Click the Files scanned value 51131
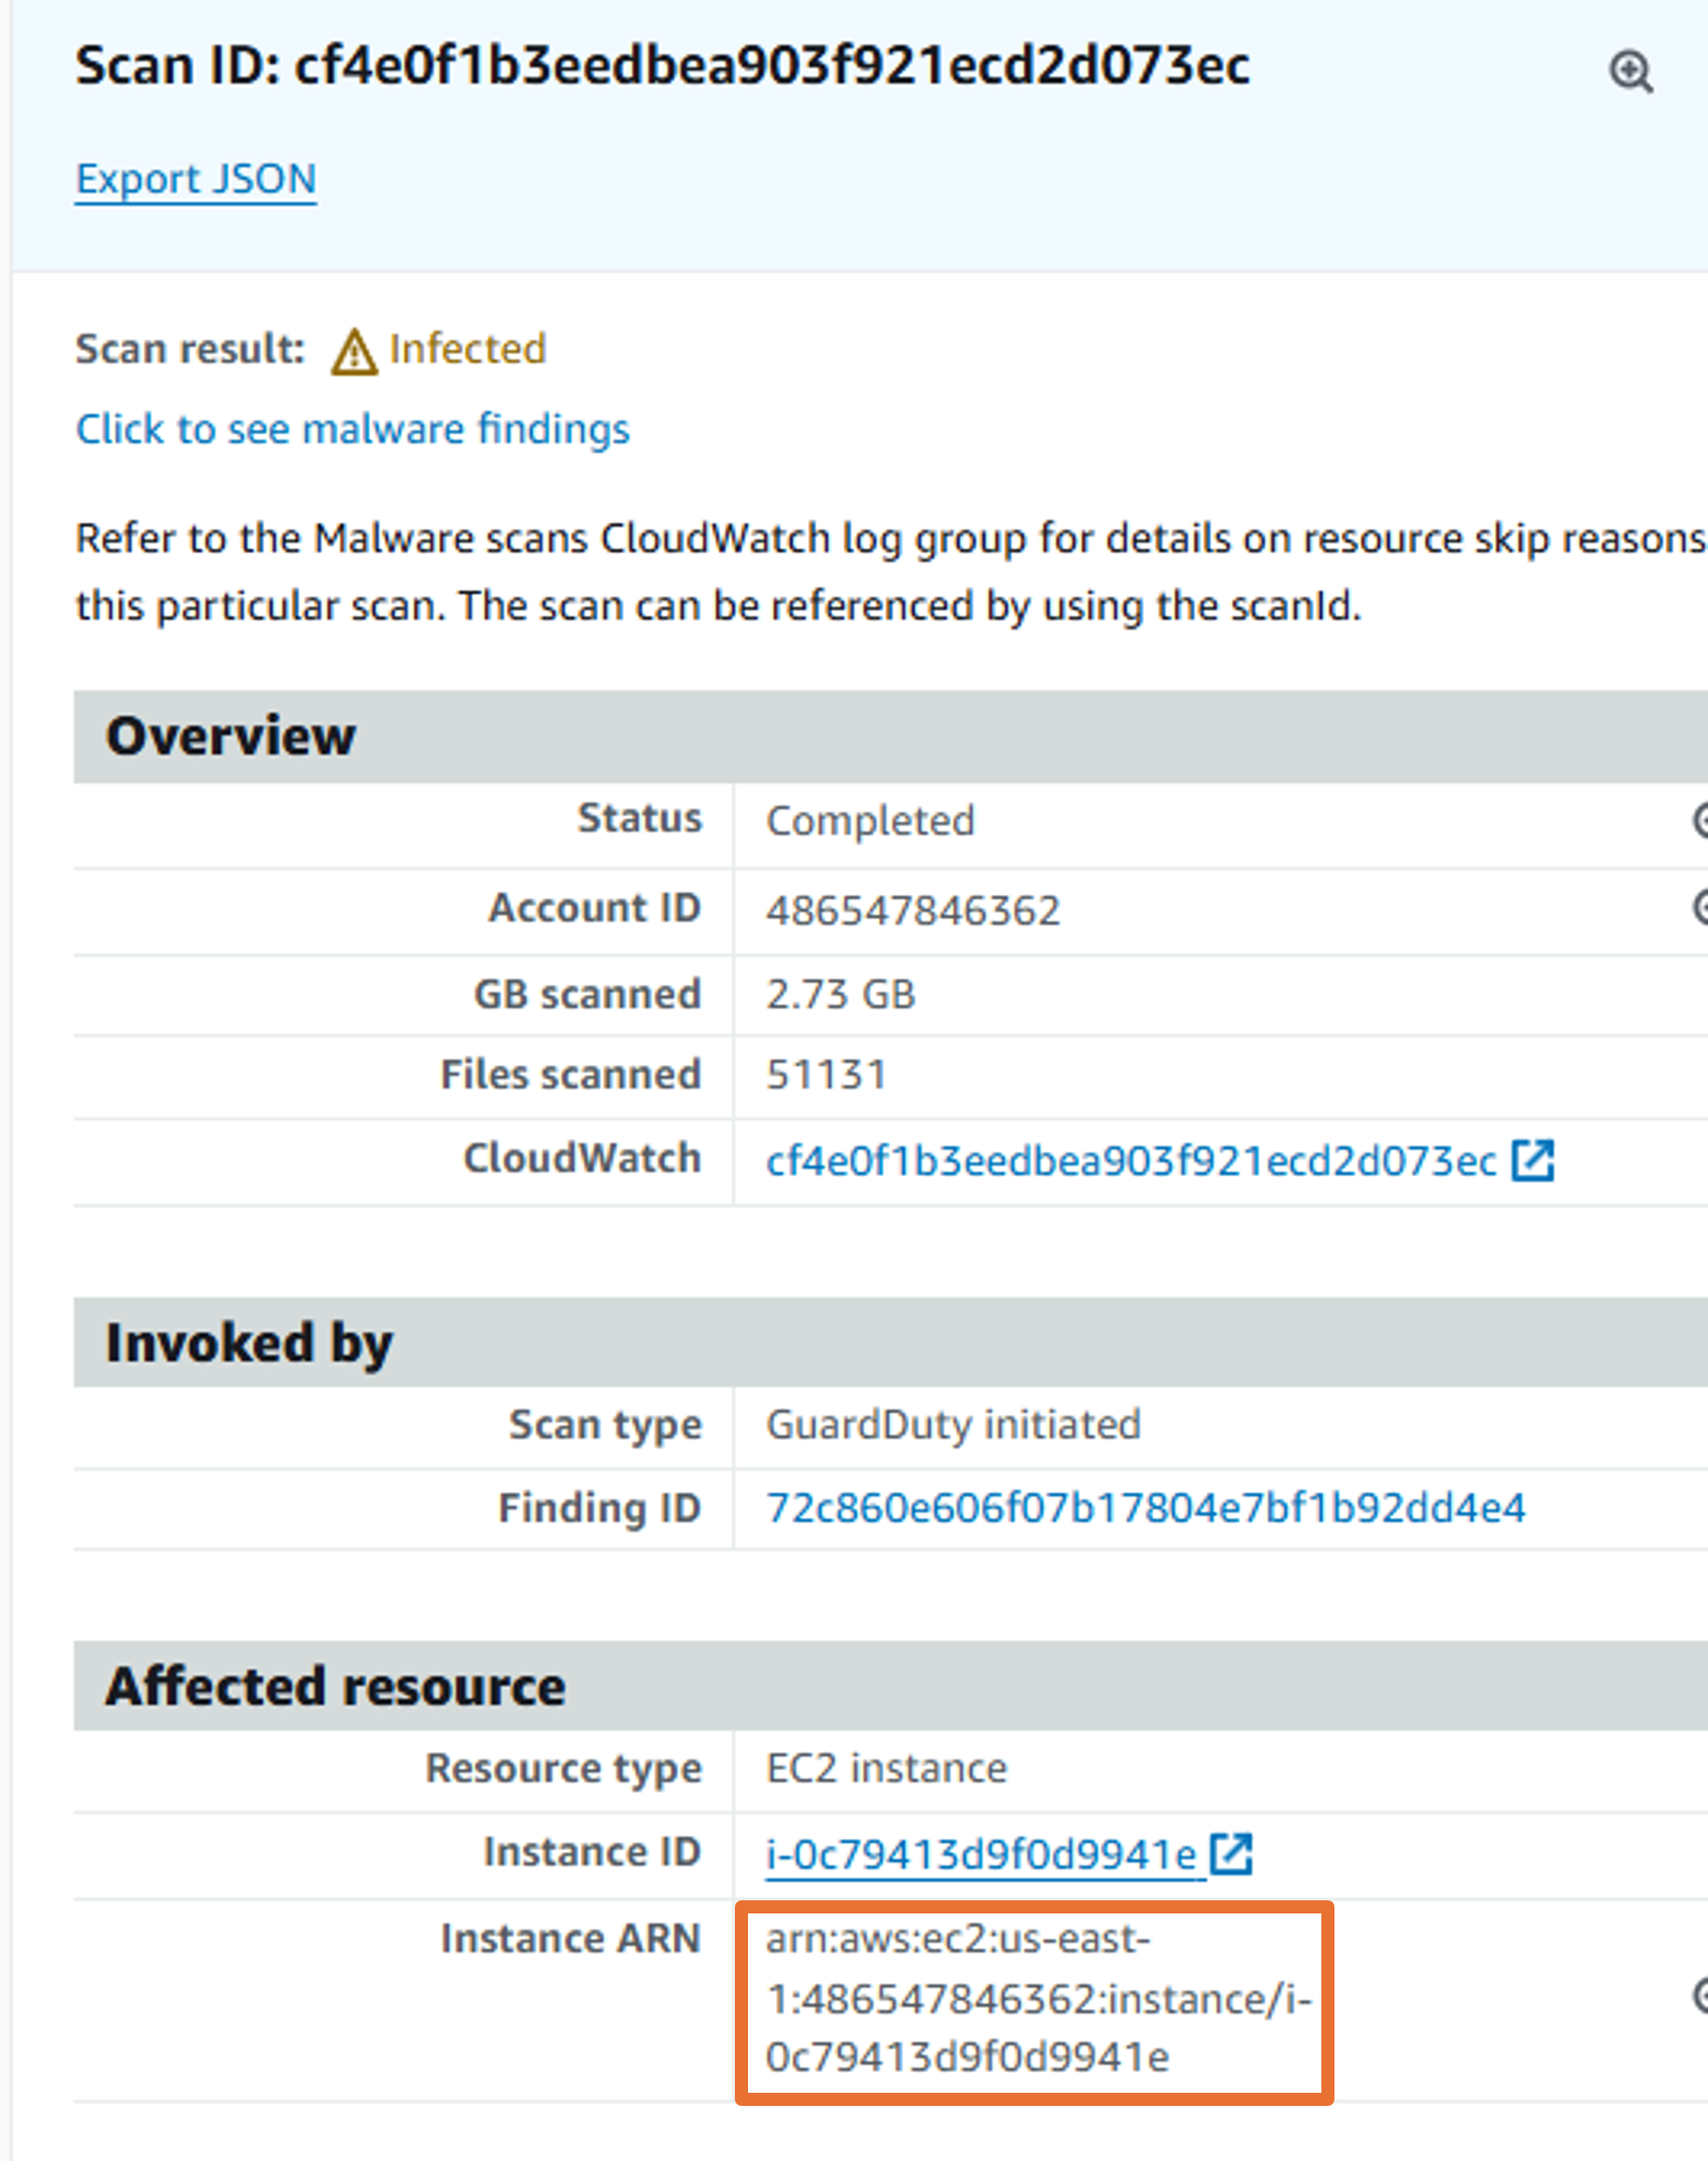This screenshot has width=1708, height=2161. [x=827, y=1075]
